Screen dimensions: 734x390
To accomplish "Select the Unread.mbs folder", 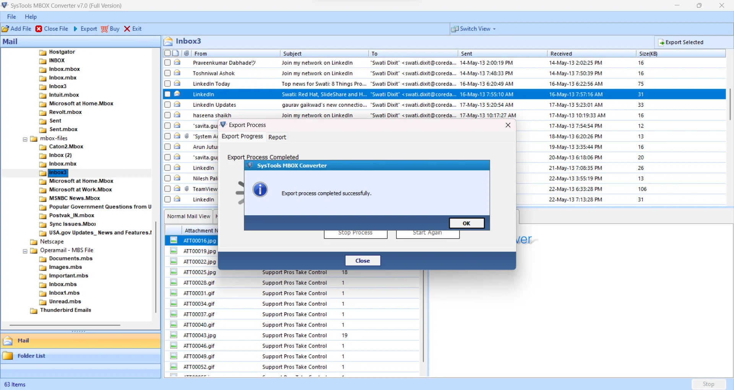I will tap(65, 302).
